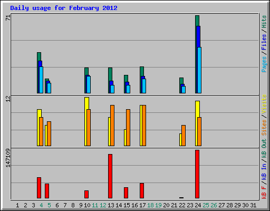Click green day 5 on the x-axis
The height and width of the screenshot is (211, 270).
(49, 205)
